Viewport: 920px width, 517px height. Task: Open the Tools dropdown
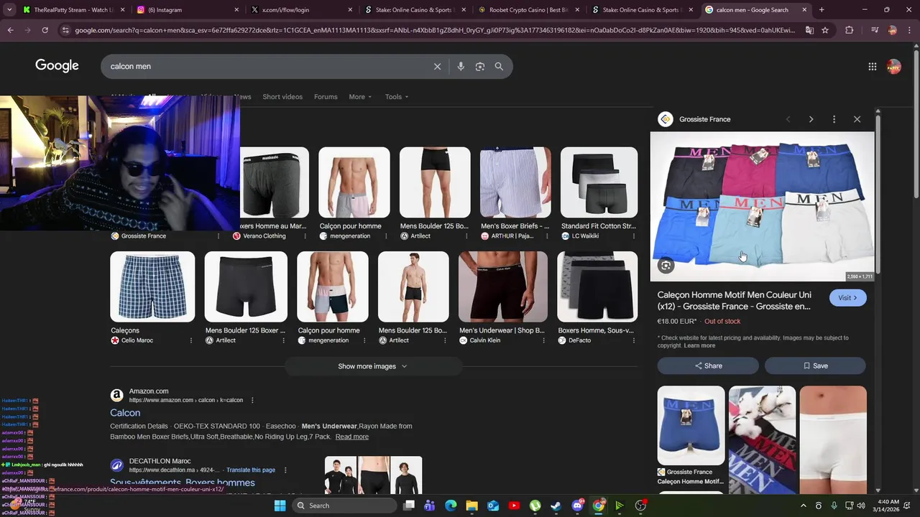(397, 97)
